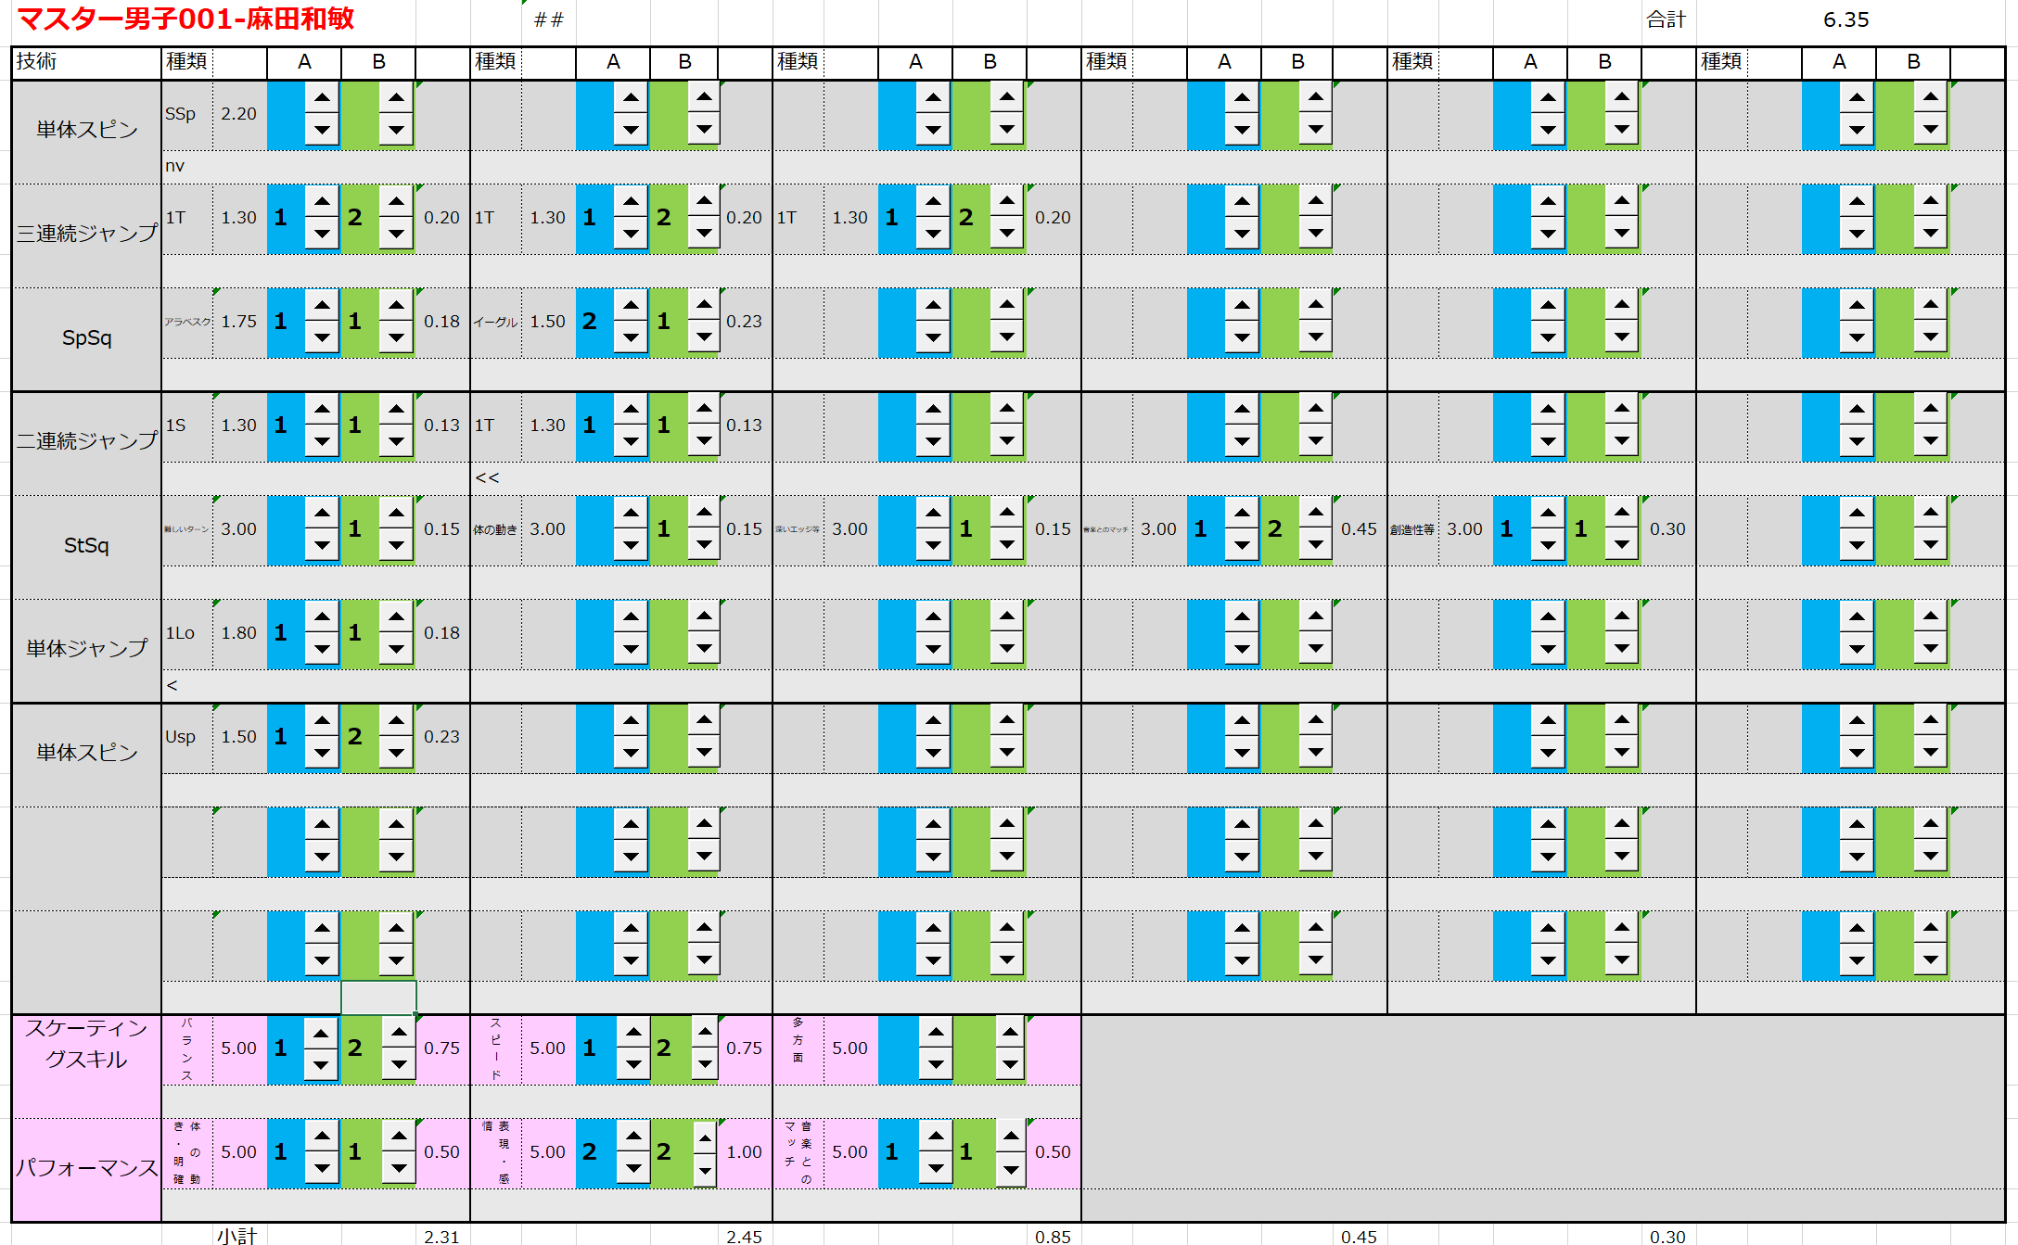Image resolution: width=2018 pixels, height=1245 pixels.
Task: Increase judge B score for Usp spin
Action: tap(396, 720)
